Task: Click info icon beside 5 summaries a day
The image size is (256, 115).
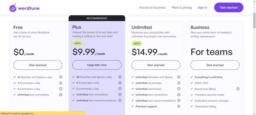Action: 120,89
